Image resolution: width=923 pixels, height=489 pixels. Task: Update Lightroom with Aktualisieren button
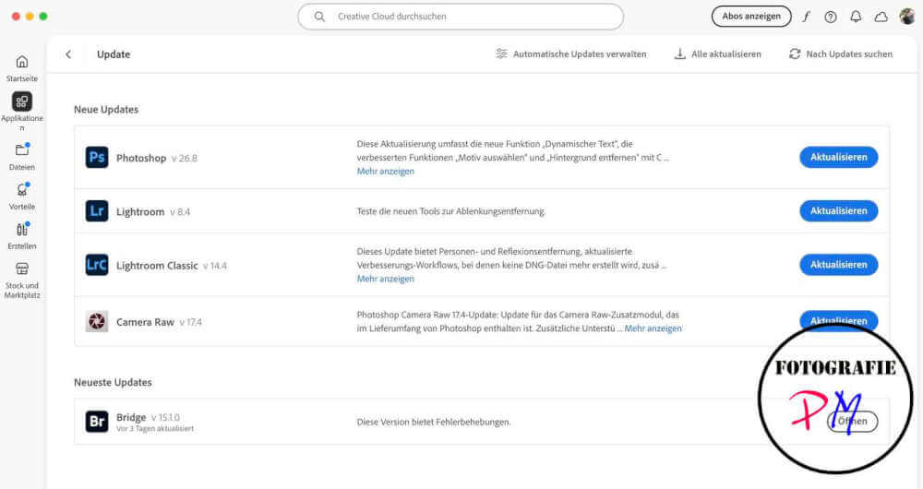pyautogui.click(x=838, y=210)
